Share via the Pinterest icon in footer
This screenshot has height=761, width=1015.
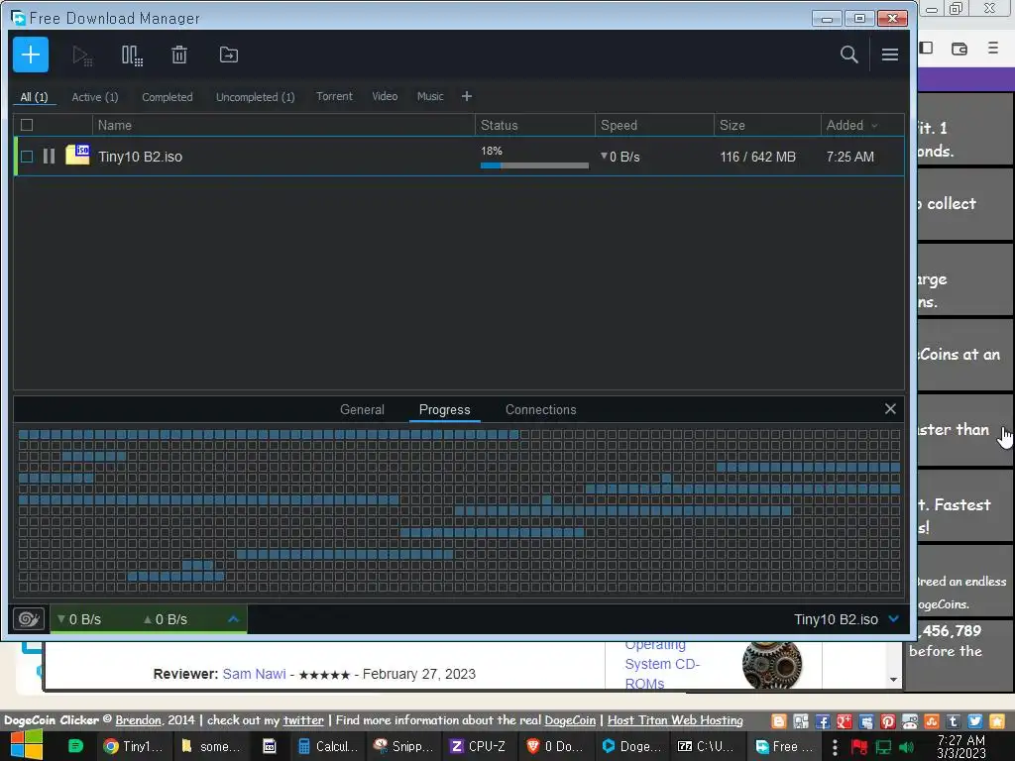(887, 721)
